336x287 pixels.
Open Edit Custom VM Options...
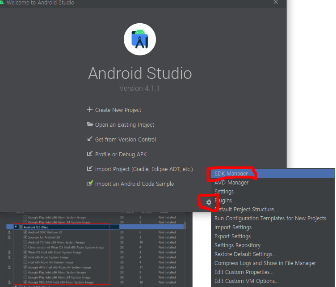[x=273, y=281]
